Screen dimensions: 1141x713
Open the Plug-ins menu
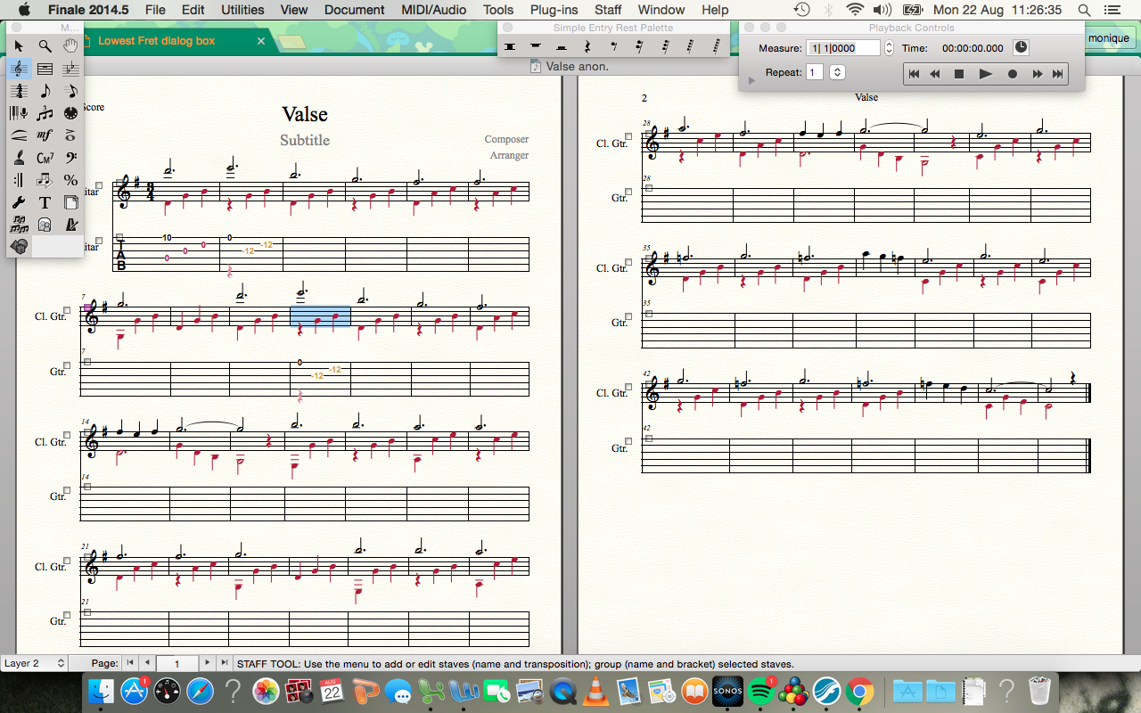click(x=554, y=10)
